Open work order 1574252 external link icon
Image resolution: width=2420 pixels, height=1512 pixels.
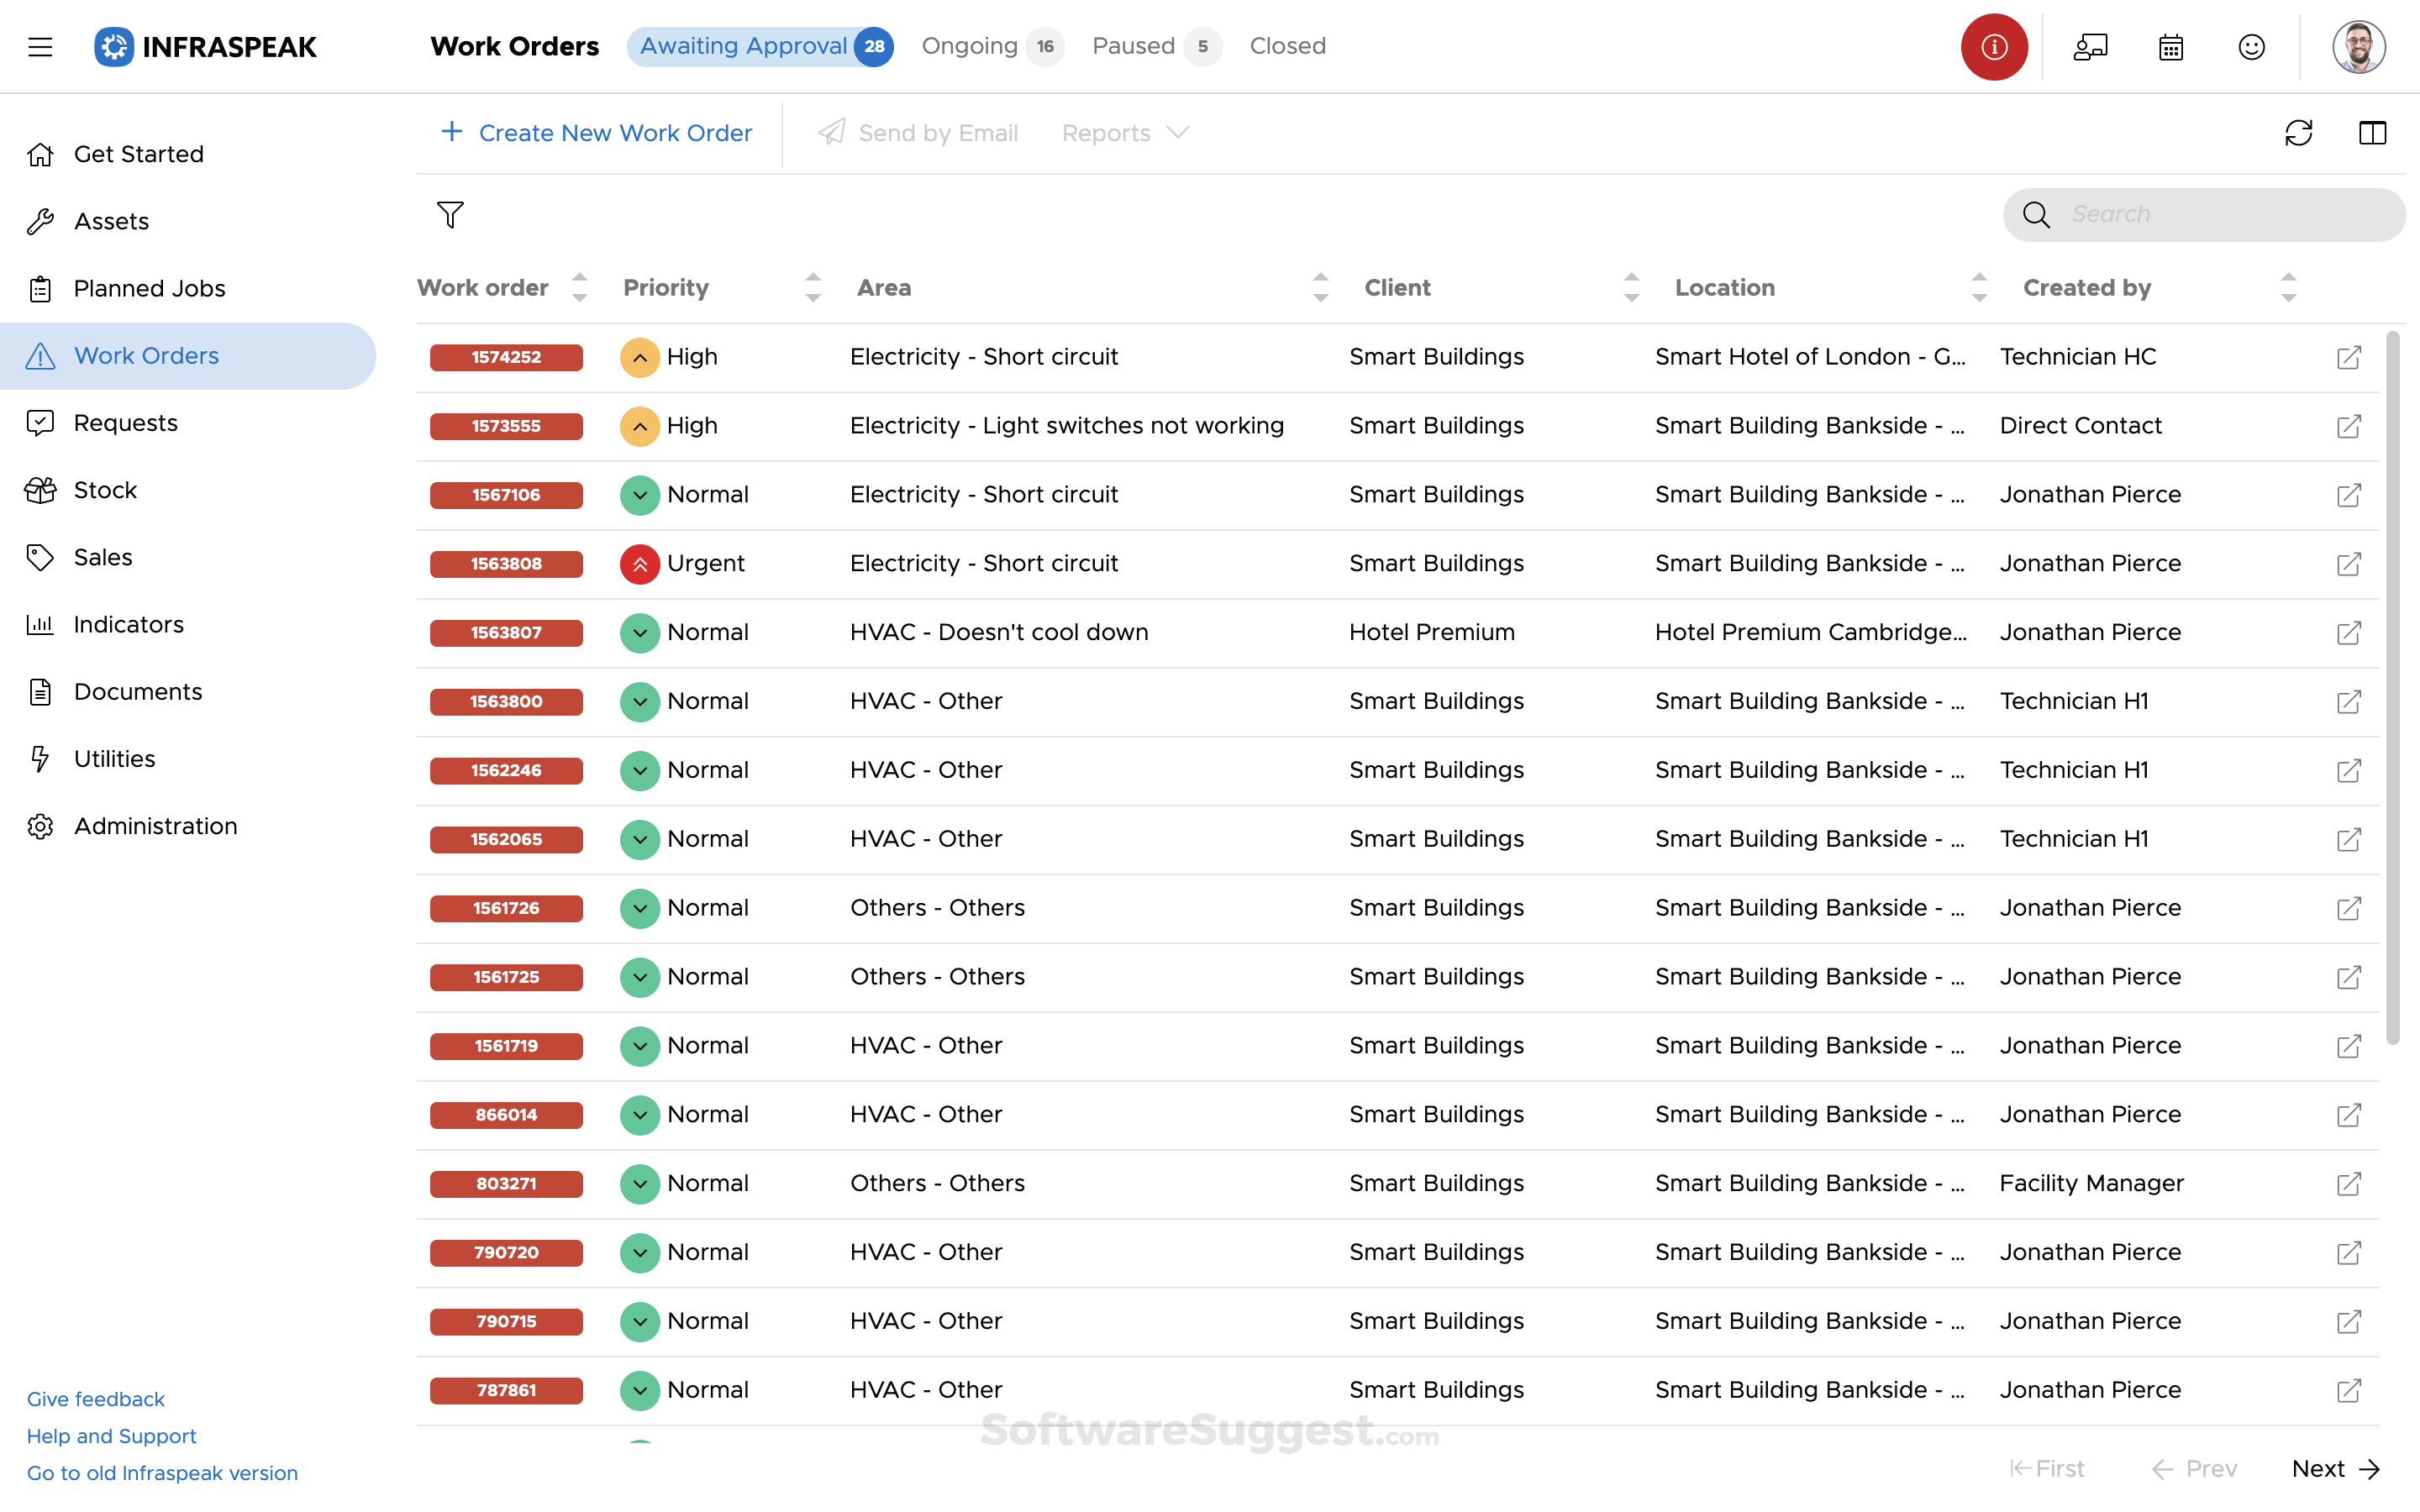click(2348, 358)
